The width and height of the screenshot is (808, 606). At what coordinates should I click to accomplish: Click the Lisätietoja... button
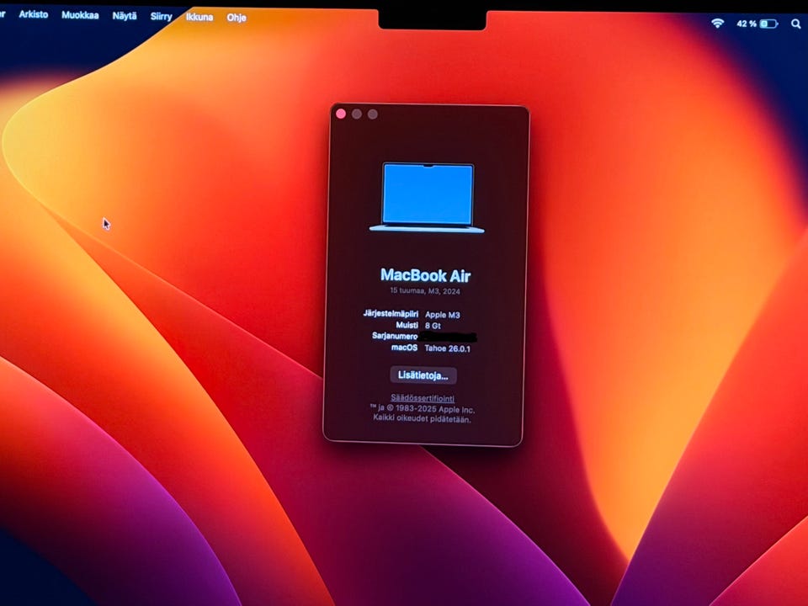click(x=423, y=375)
